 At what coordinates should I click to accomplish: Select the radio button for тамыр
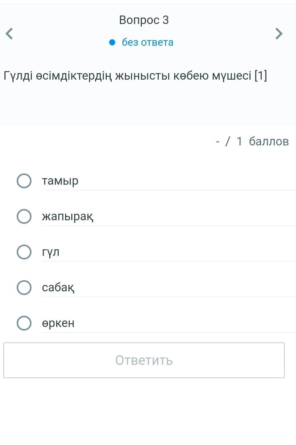coord(24,181)
